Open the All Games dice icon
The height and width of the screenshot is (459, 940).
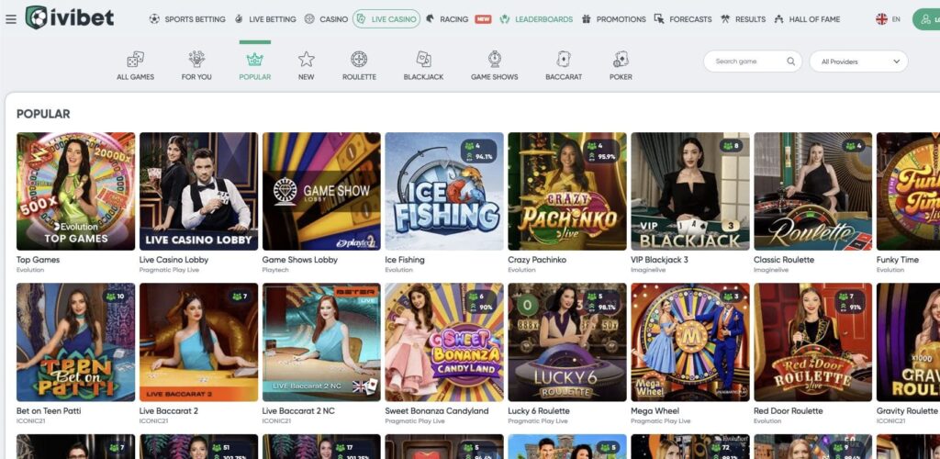point(136,59)
